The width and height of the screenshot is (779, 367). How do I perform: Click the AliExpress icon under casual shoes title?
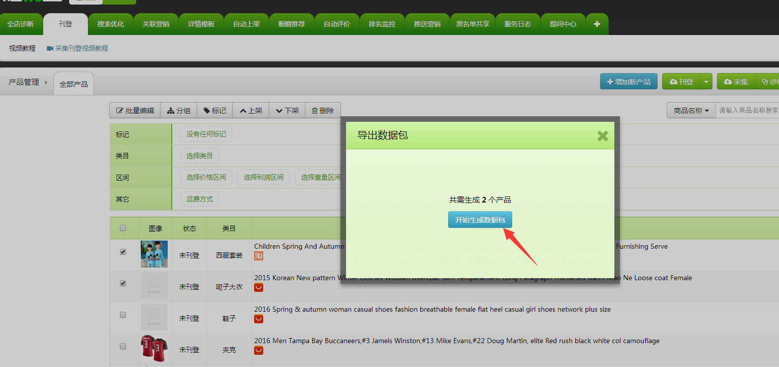pos(259,319)
